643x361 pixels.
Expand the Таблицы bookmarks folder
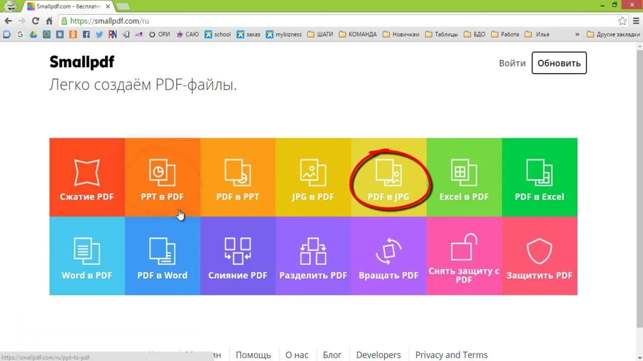(x=442, y=35)
